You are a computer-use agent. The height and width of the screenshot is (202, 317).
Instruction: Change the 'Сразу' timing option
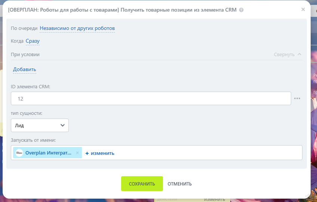pyautogui.click(x=33, y=41)
